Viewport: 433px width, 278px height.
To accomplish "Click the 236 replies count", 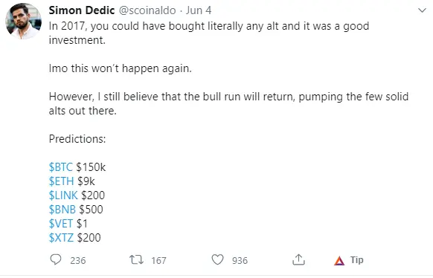I will pos(78,260).
